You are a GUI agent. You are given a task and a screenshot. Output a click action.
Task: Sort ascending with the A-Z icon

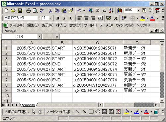[x=111, y=11]
